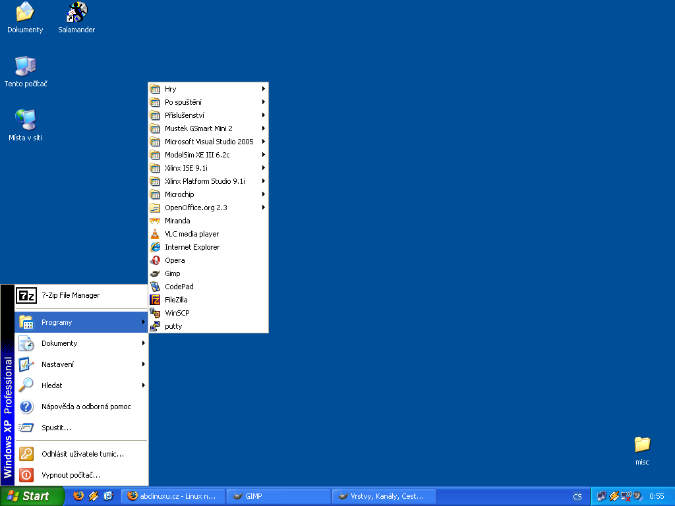Click the Gimp icon in the programs list
The image size is (675, 506).
(155, 273)
